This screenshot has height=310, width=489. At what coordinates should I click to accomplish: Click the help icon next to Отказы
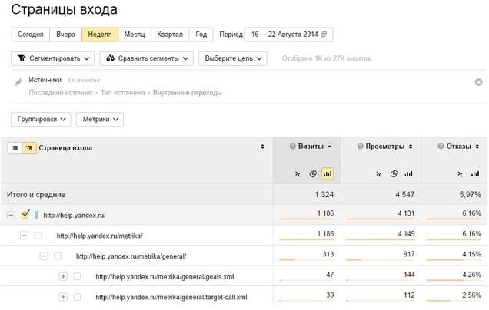(x=441, y=146)
